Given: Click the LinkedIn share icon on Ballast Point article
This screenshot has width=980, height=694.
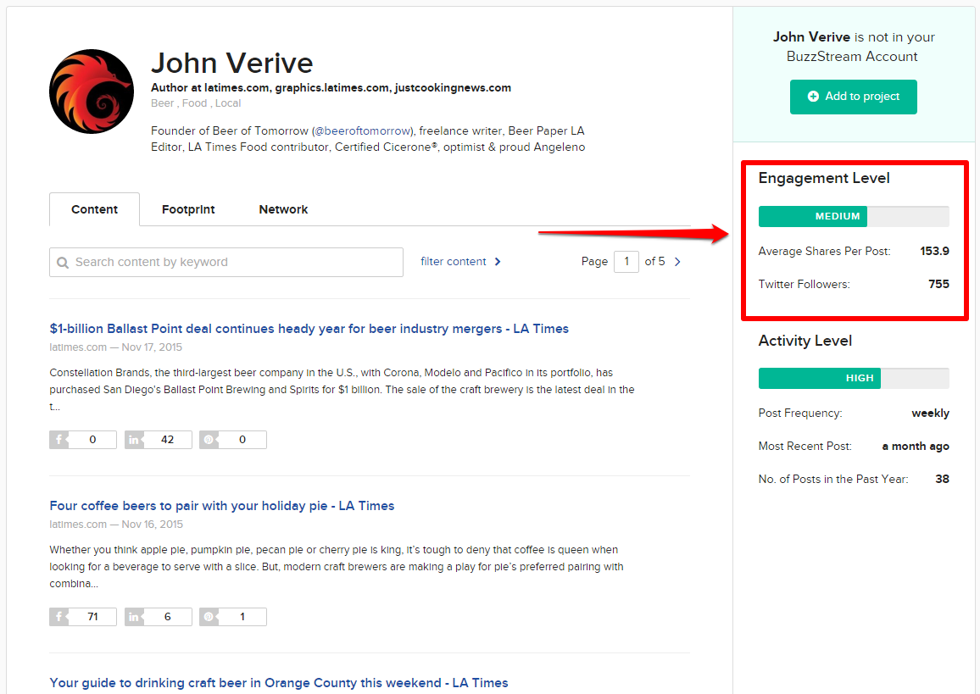Looking at the screenshot, I should [134, 439].
